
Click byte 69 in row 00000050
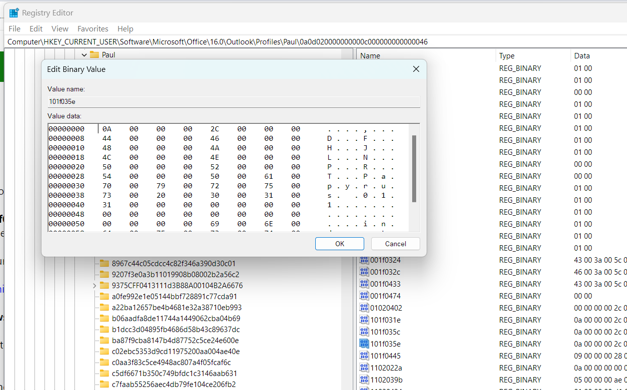click(215, 224)
